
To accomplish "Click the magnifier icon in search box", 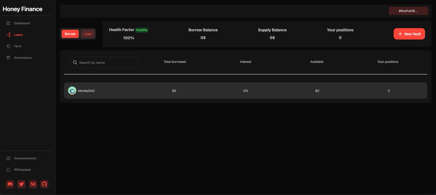I will 75,62.
